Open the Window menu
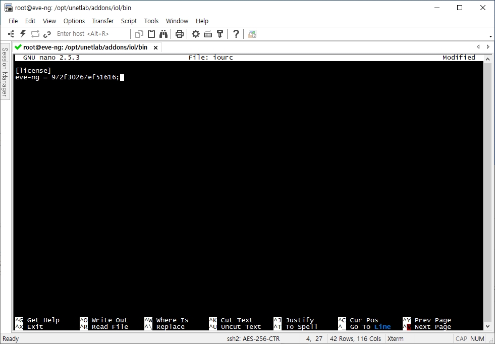This screenshot has width=495, height=344. [177, 21]
